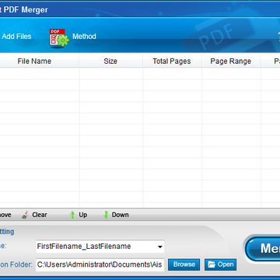Screen dimensions: 280x280
Task: Sort by the Size column header
Action: pos(110,61)
